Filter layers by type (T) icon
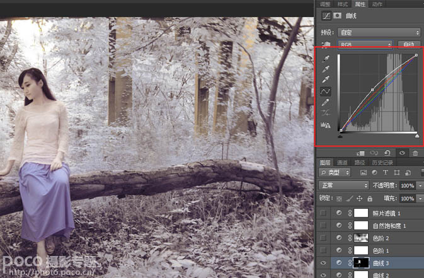This screenshot has width=424, height=278. [x=386, y=173]
